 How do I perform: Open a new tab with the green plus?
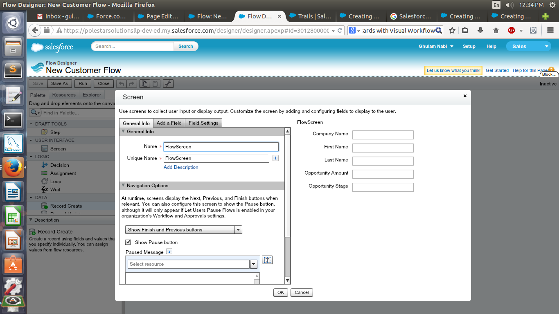[x=545, y=16]
